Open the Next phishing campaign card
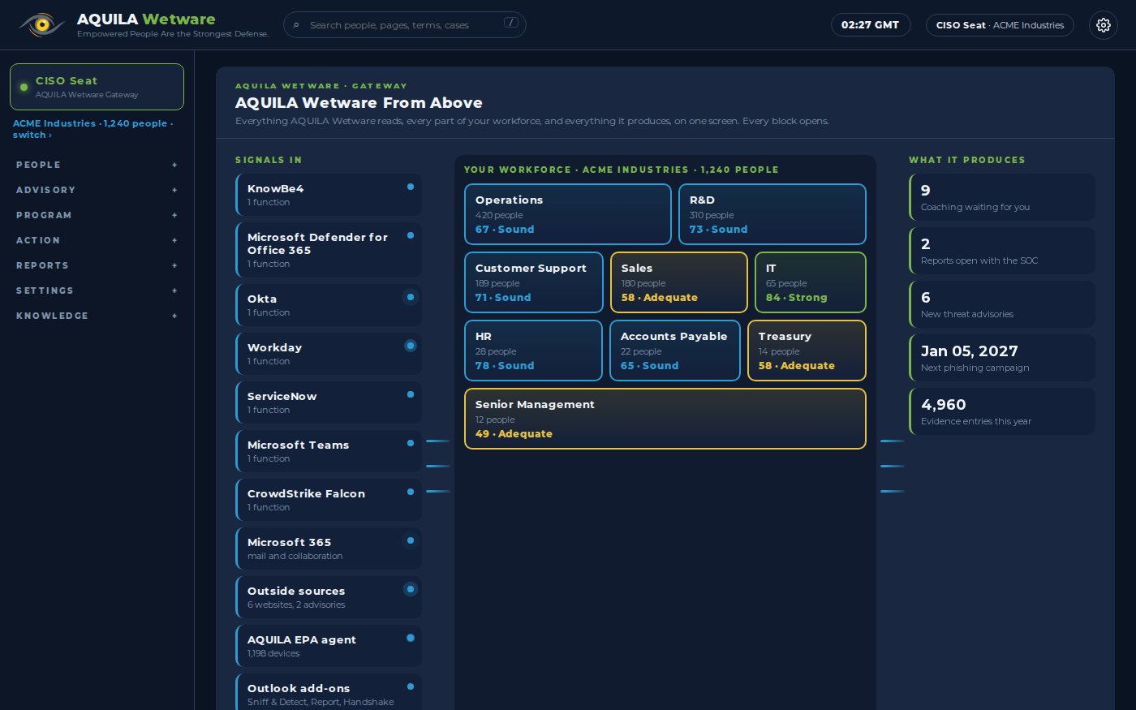 click(x=1002, y=358)
